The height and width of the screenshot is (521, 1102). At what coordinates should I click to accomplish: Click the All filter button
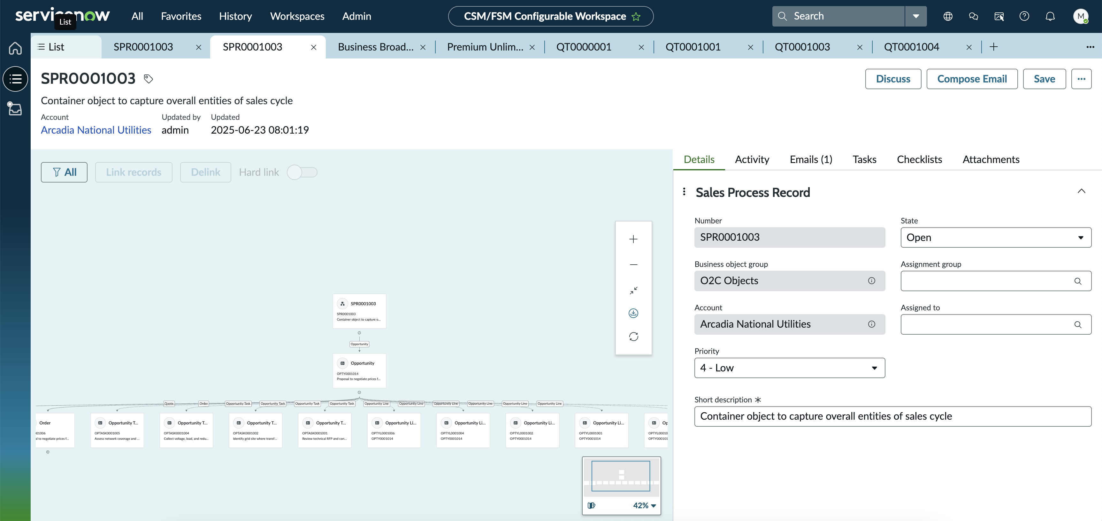[64, 173]
